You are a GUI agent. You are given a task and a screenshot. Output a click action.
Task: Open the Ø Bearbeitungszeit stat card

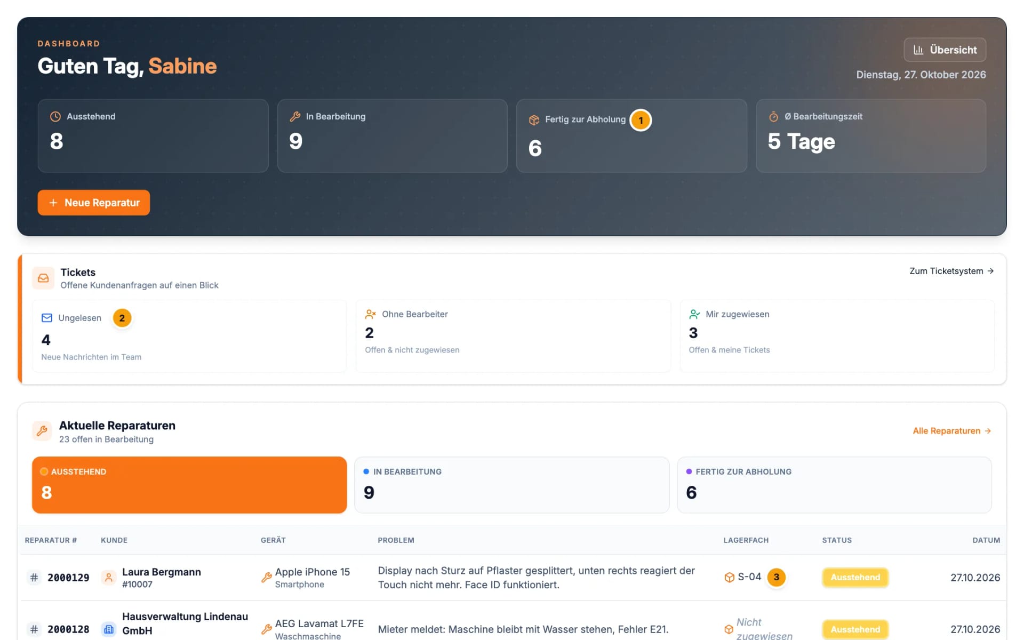(x=871, y=135)
